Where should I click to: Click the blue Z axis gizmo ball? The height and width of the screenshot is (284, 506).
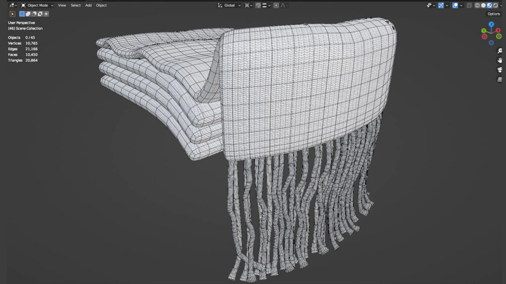[x=491, y=24]
